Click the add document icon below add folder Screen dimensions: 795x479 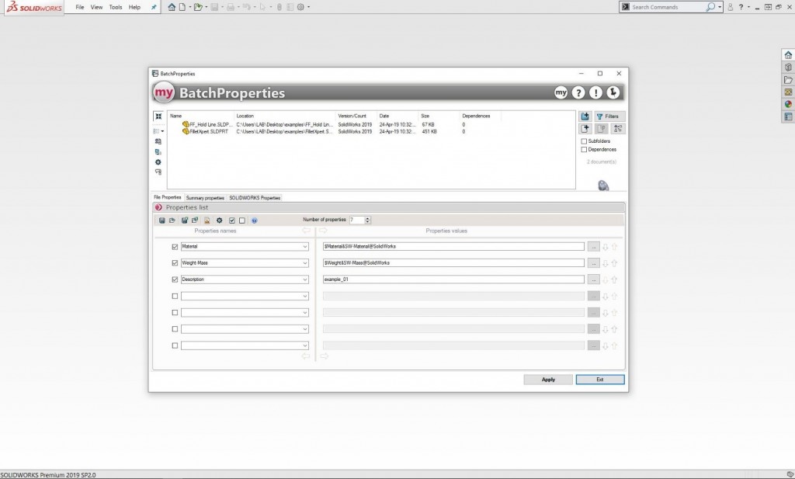(585, 129)
